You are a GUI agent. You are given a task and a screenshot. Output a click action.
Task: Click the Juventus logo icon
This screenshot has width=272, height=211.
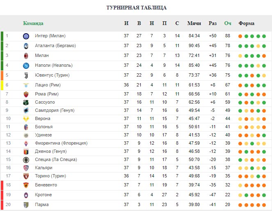click(26, 75)
